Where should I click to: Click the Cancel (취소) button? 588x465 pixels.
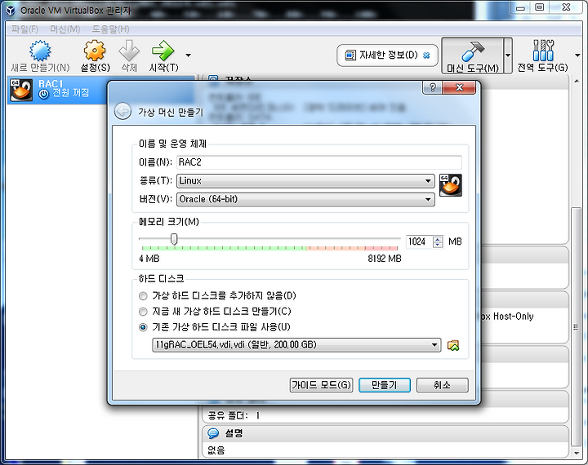pos(442,385)
